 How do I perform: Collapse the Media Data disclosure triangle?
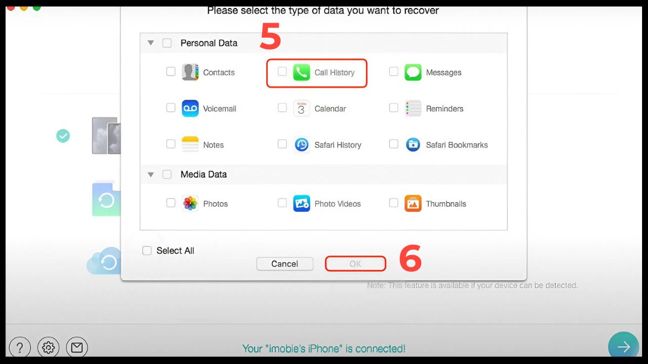151,175
